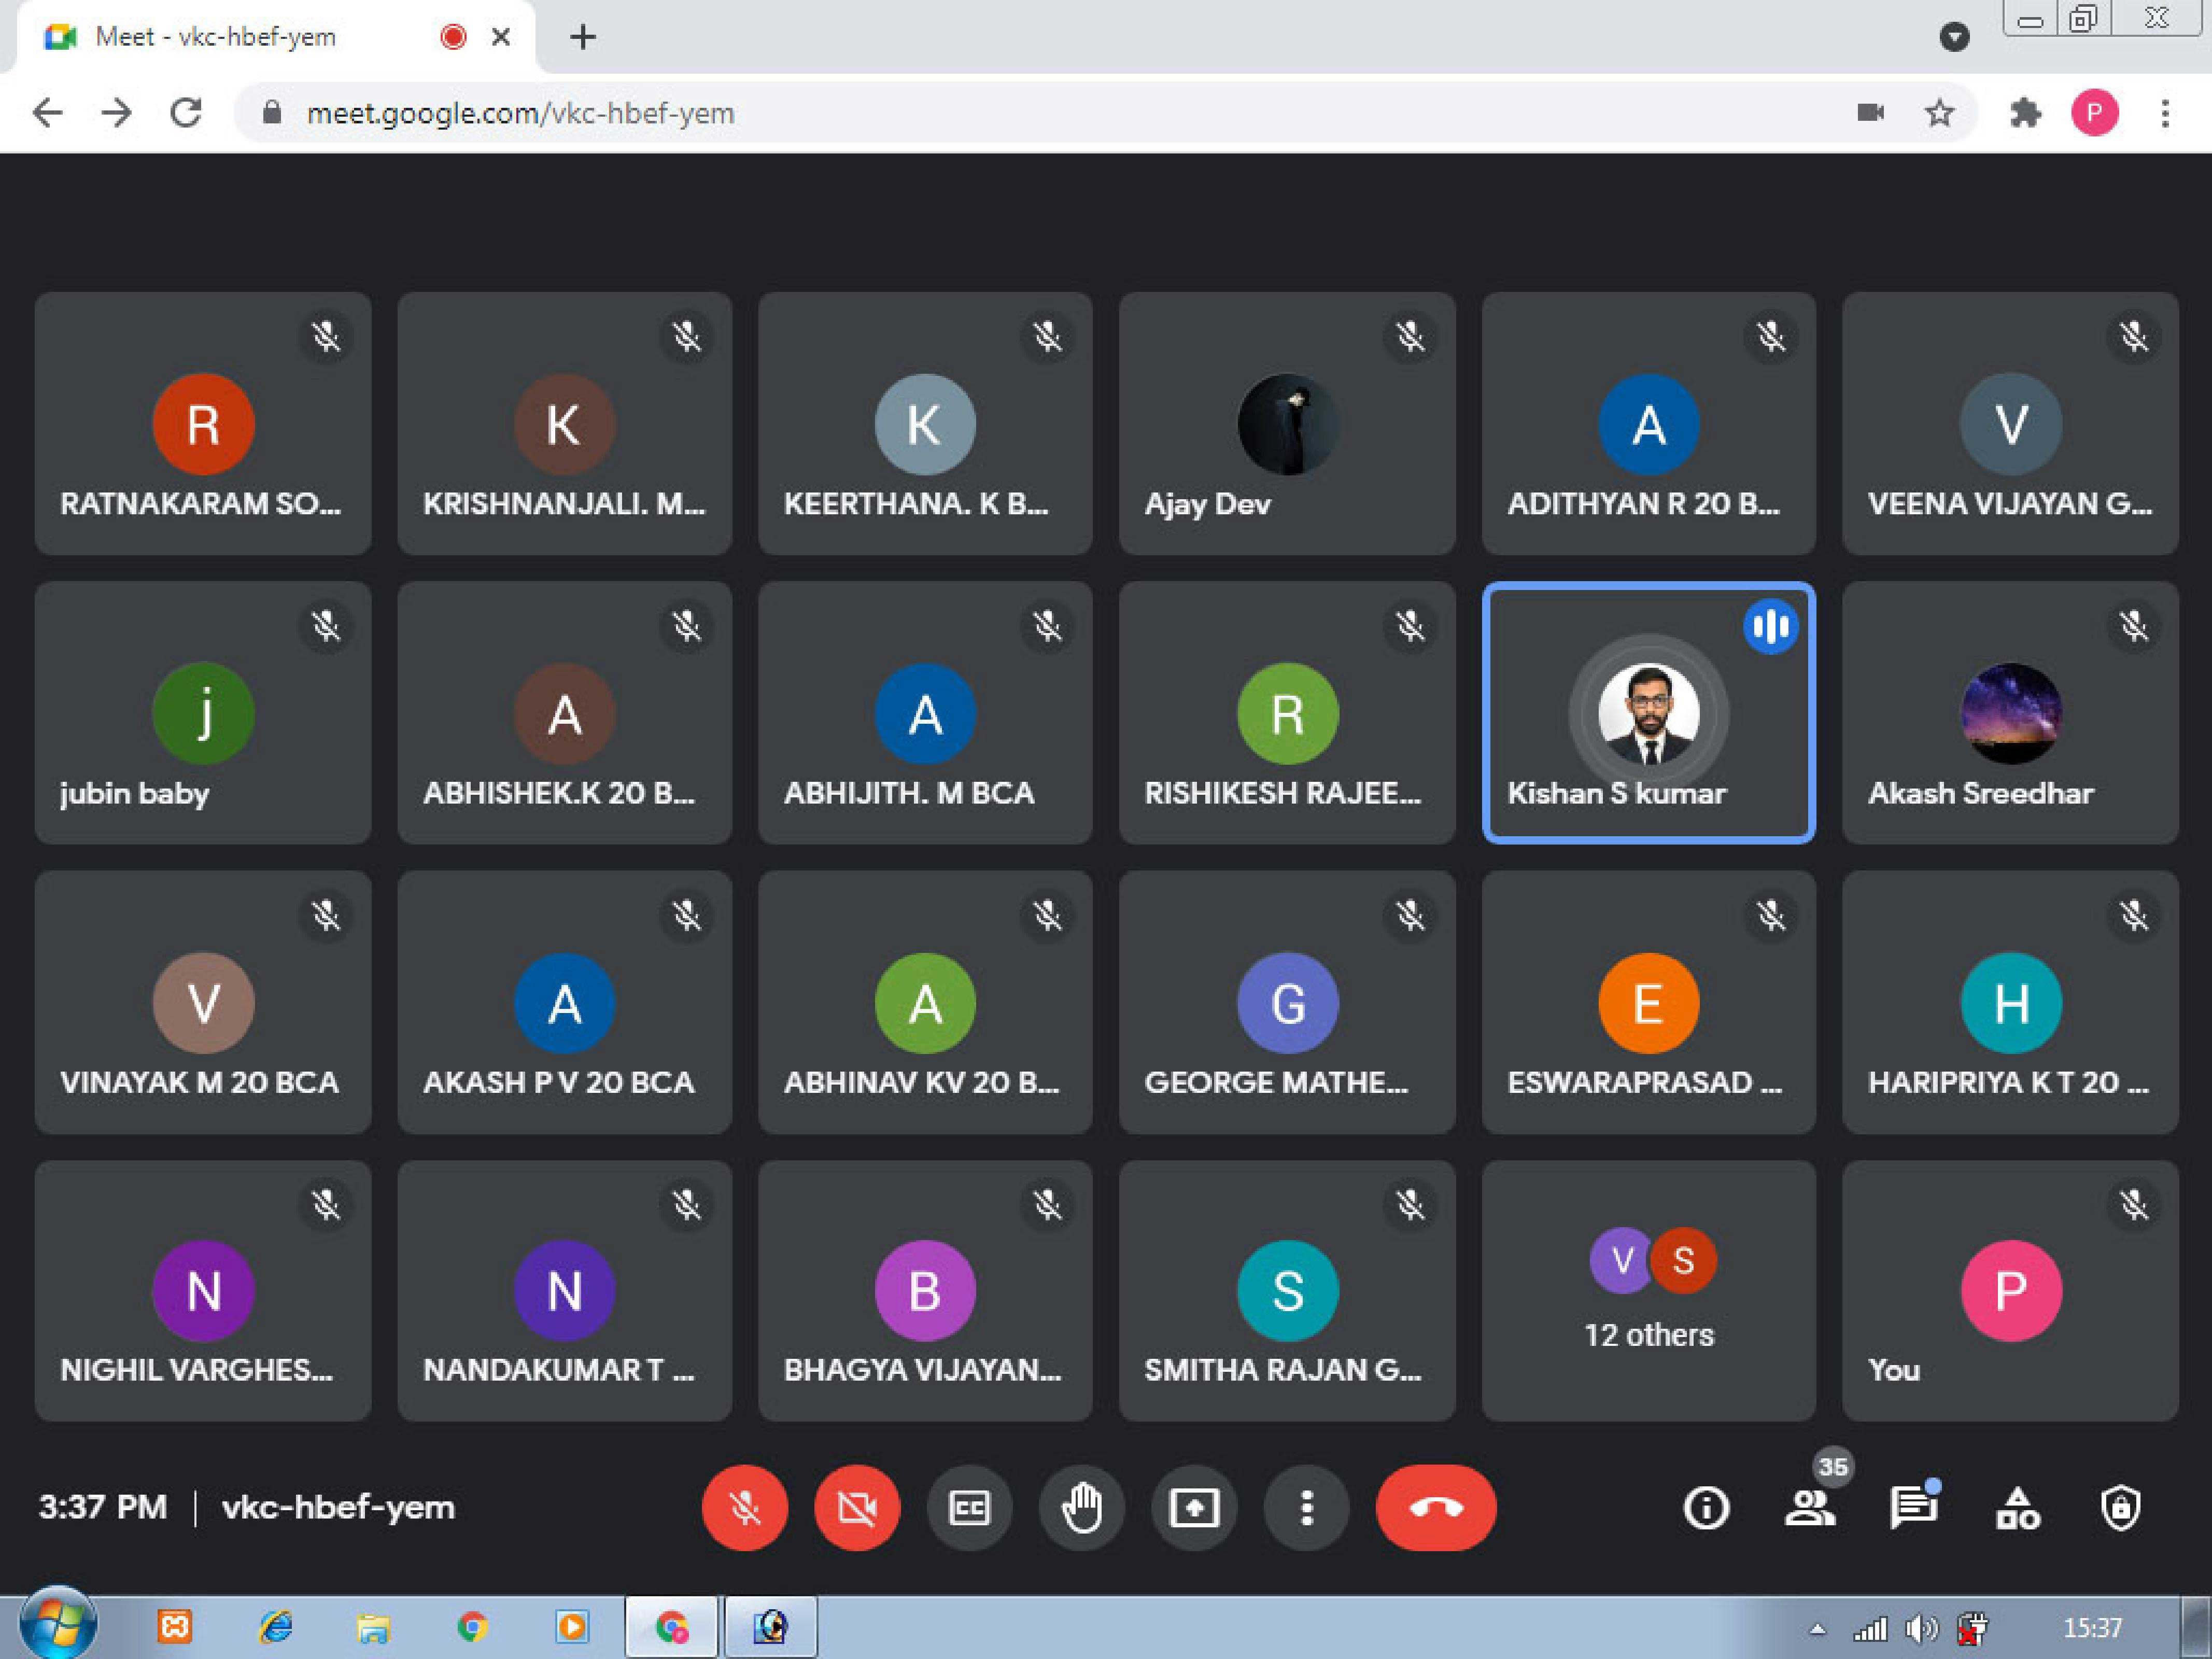
Task: Click the BHAGYA VIJAYAN tile's B avatar
Action: (925, 1290)
